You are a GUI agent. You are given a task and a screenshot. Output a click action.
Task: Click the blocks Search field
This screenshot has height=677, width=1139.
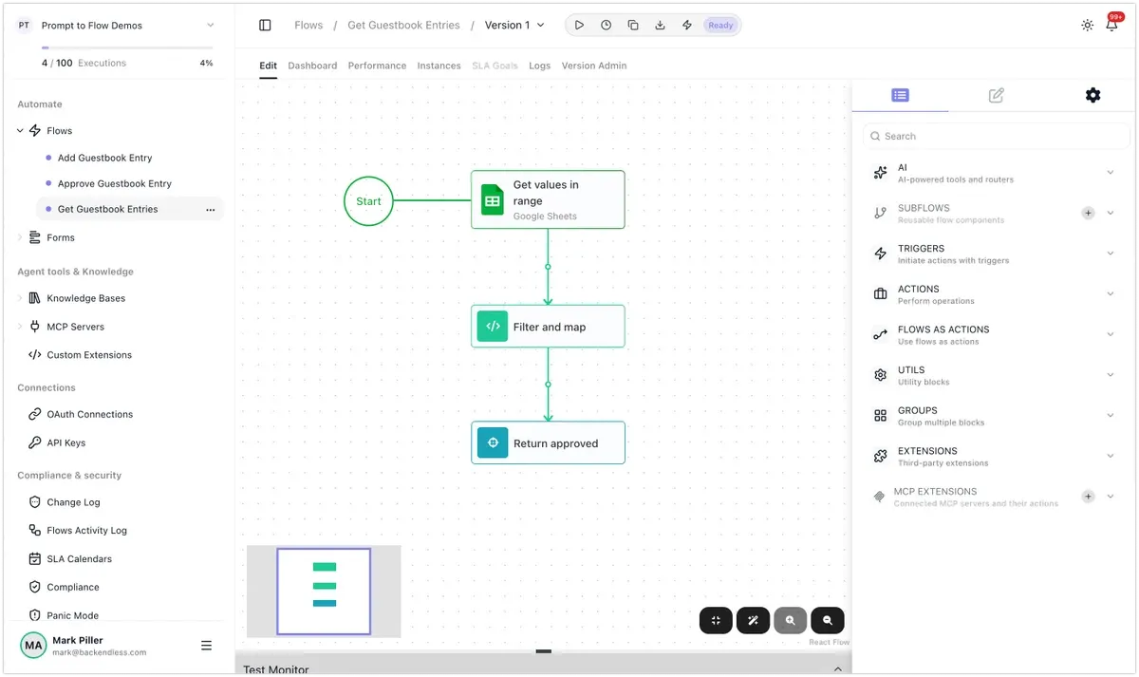(996, 136)
